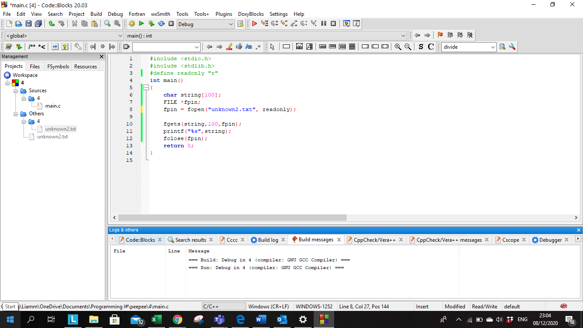Select main.c in the project tree

tap(53, 106)
